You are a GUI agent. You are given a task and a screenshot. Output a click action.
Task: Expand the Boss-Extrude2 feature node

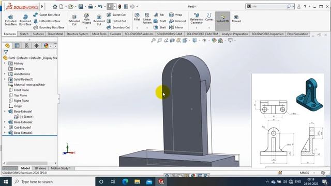coord(5,122)
